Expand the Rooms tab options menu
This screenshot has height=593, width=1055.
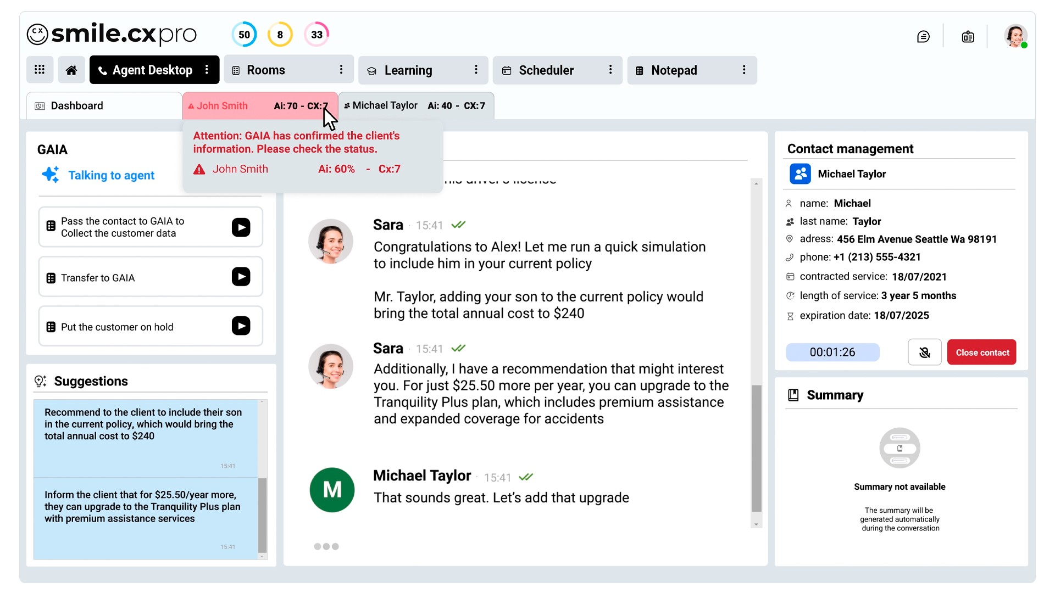[341, 70]
